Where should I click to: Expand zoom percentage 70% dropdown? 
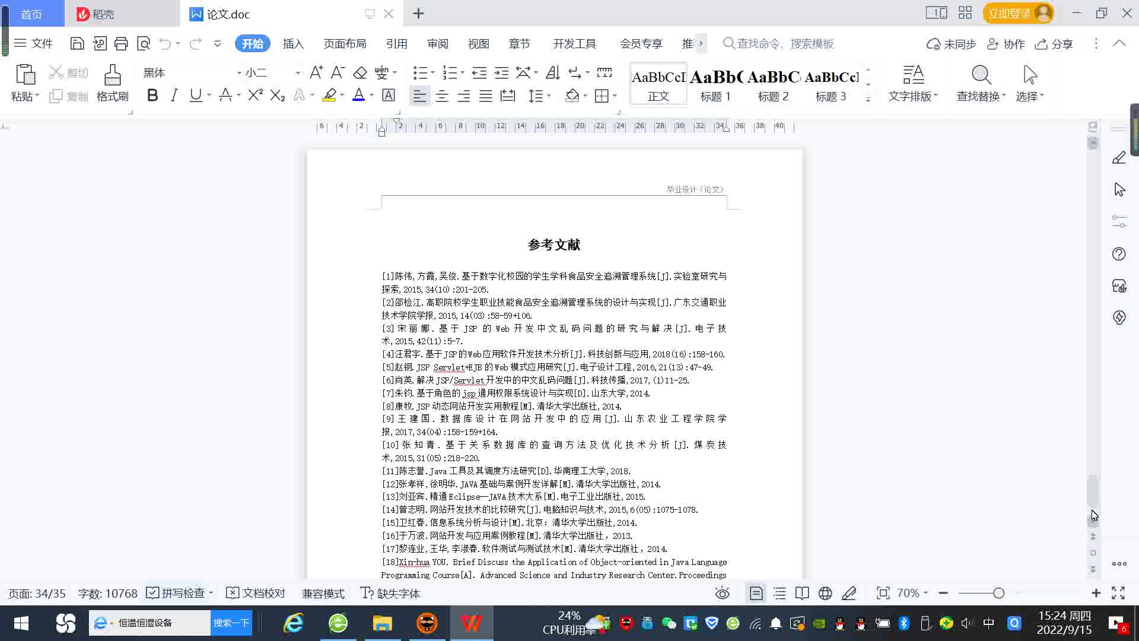912,593
